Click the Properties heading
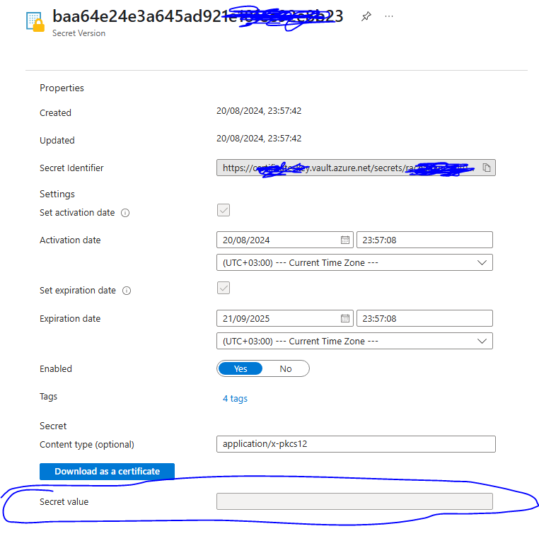Viewport: 539px width, 536px height. pyautogui.click(x=62, y=88)
